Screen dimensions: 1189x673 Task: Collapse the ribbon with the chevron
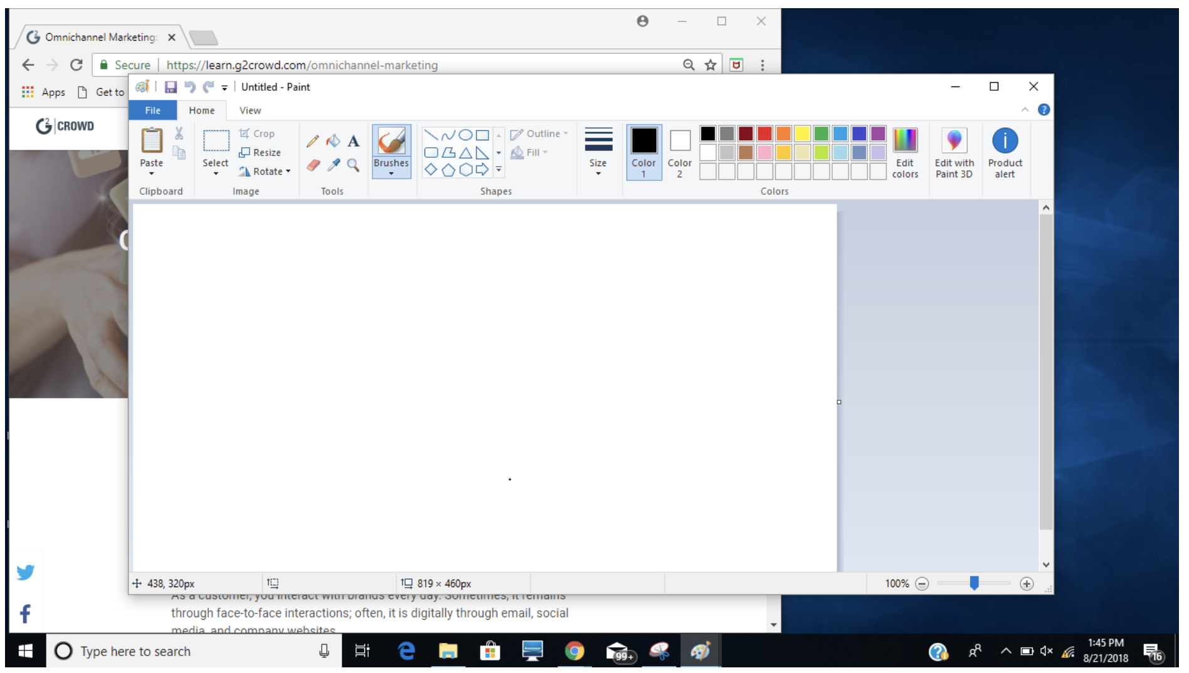(1025, 109)
